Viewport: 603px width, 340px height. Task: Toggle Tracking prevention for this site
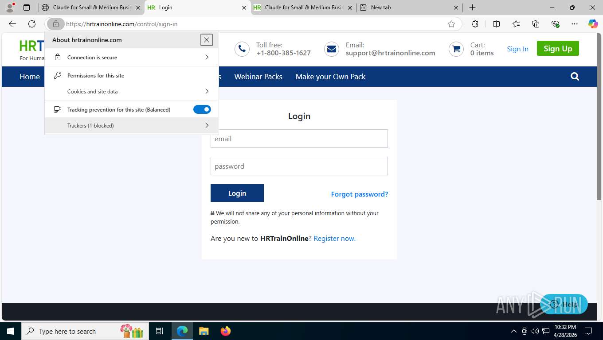click(202, 109)
